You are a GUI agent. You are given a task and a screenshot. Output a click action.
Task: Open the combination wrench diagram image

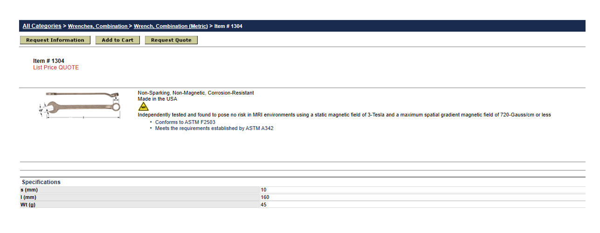(80, 105)
